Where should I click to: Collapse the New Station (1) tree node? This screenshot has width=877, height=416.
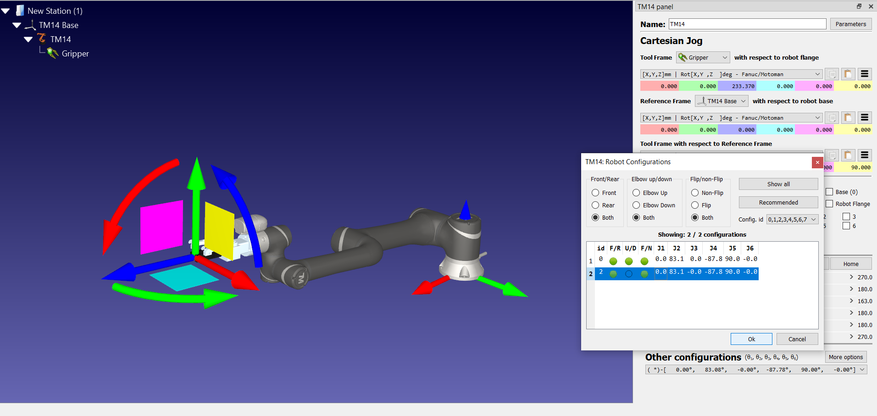coord(6,11)
